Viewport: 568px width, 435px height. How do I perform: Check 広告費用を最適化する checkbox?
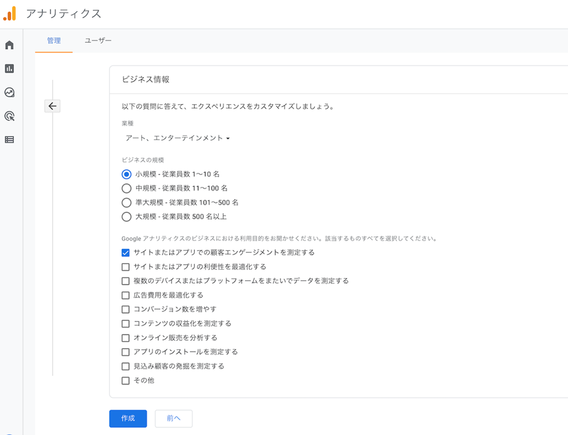126,295
